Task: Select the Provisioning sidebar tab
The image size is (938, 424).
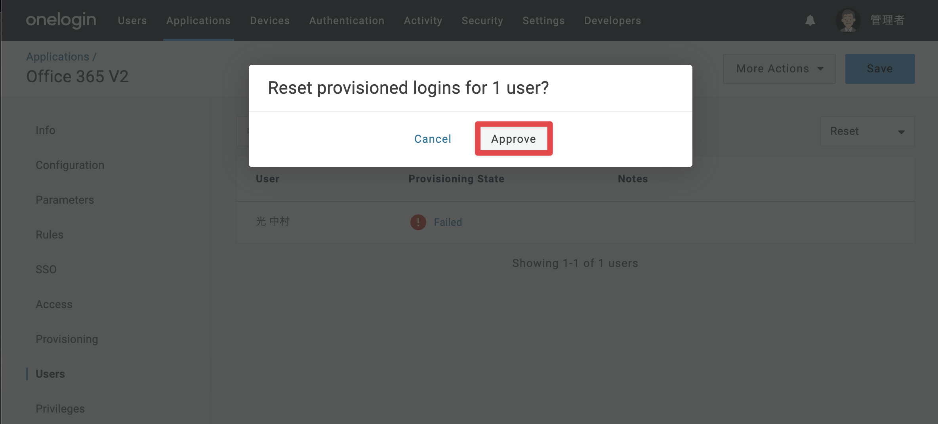Action: pos(67,339)
